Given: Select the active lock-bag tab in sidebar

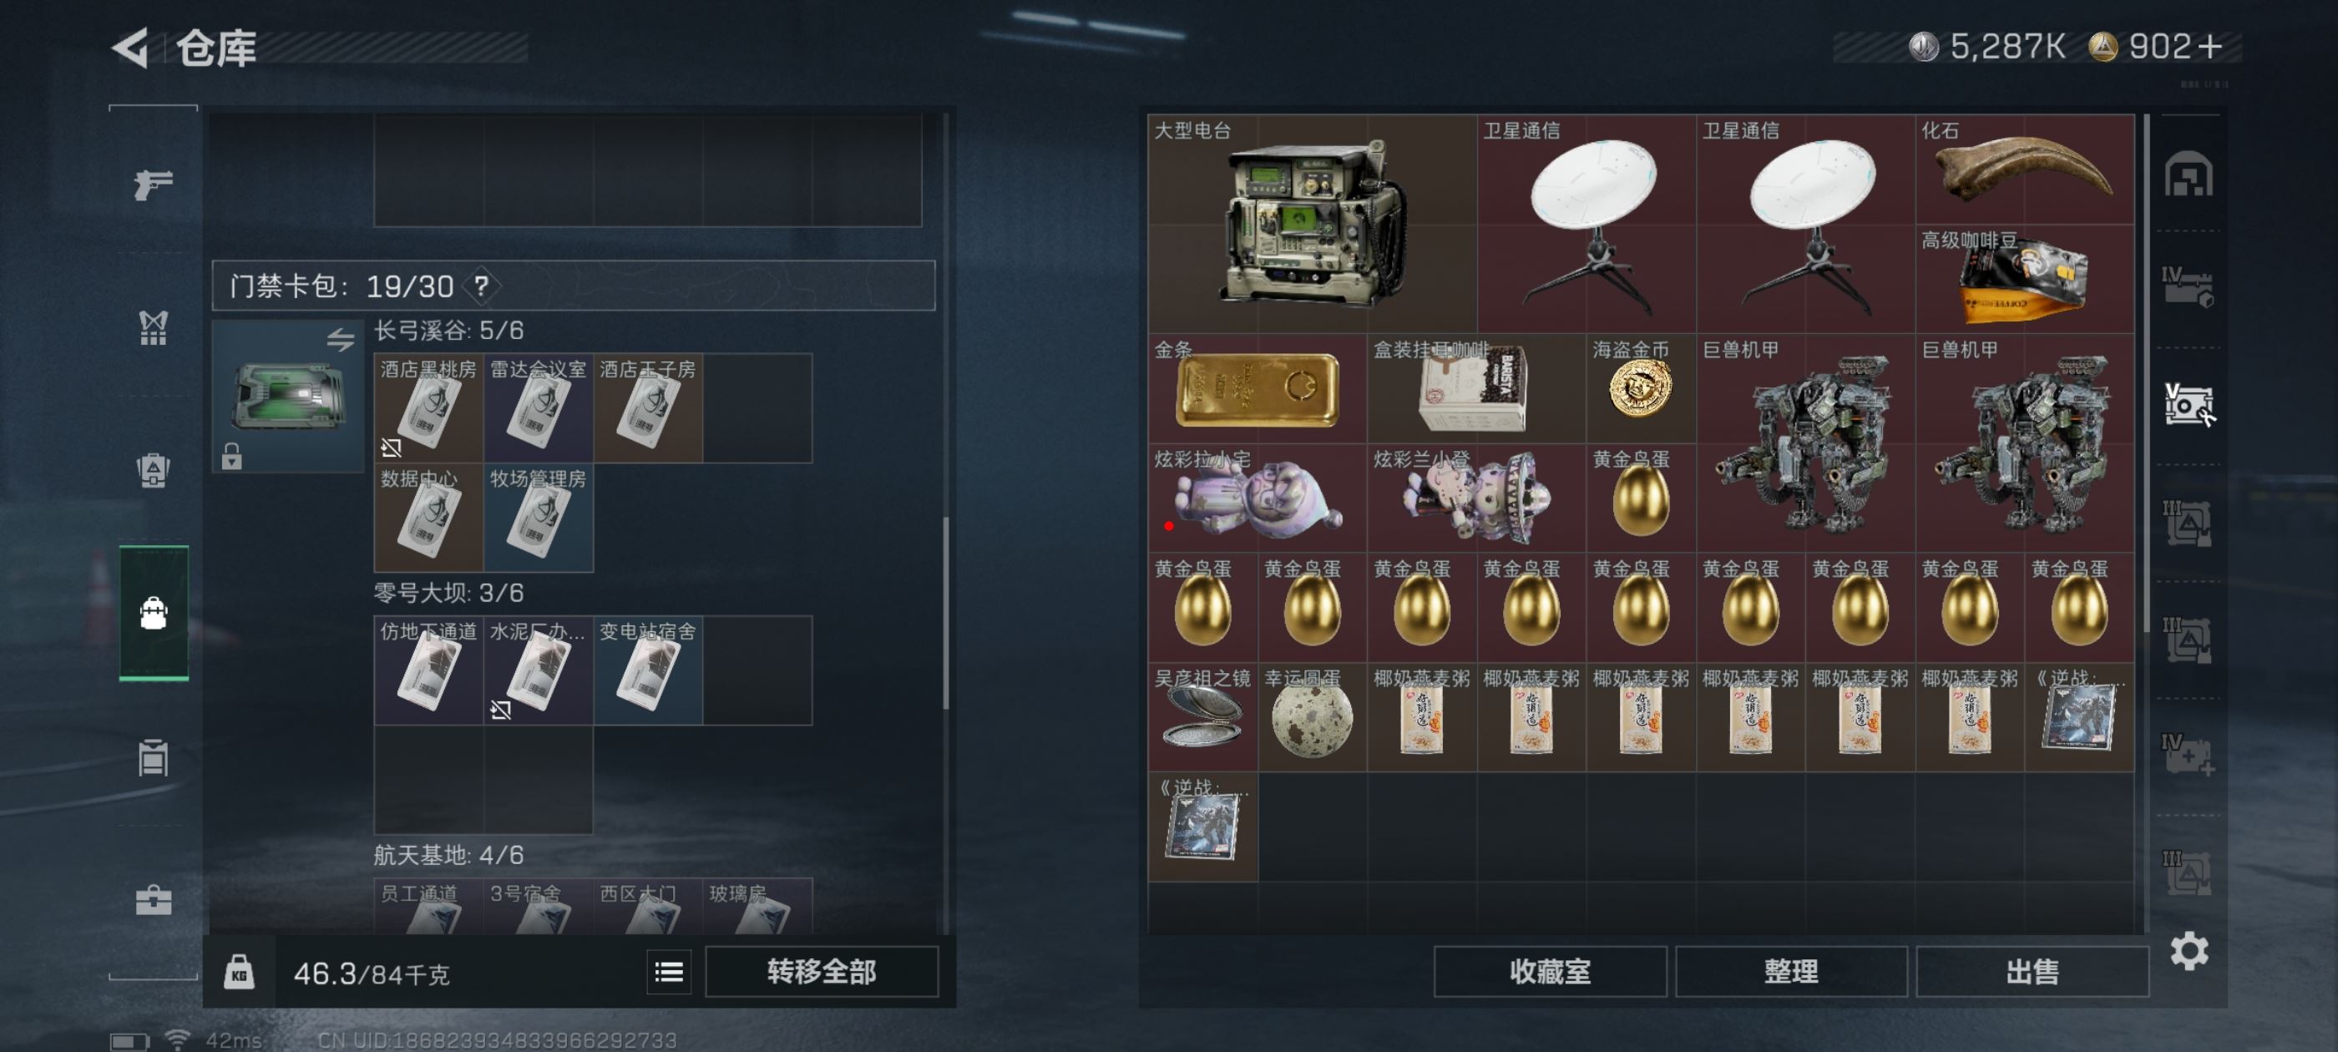Looking at the screenshot, I should pos(154,613).
